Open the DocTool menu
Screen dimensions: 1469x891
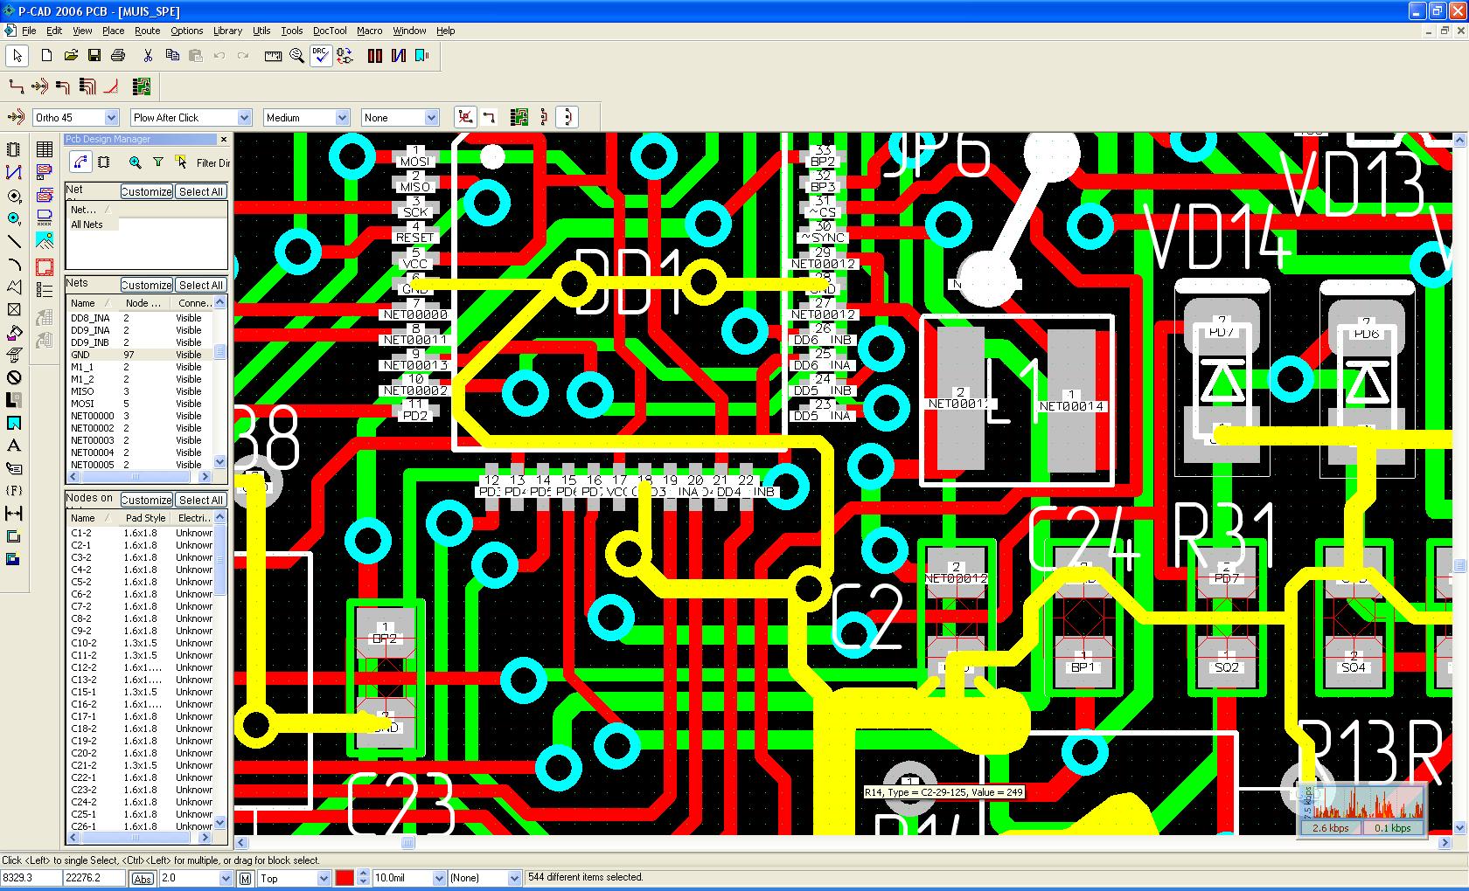tap(330, 31)
